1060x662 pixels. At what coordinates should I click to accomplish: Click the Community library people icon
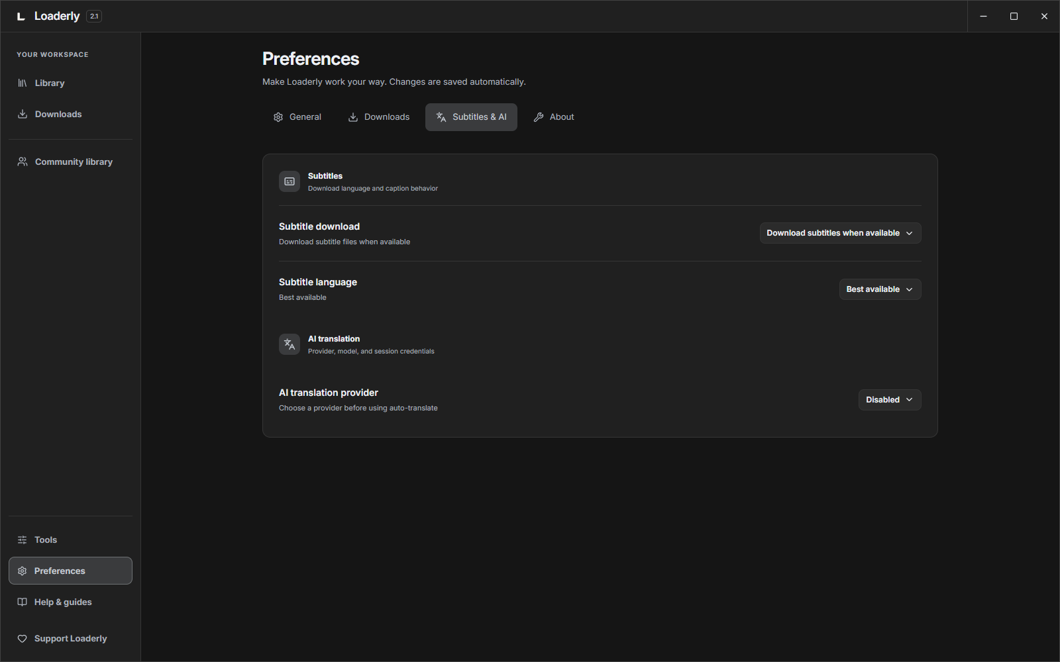(23, 162)
